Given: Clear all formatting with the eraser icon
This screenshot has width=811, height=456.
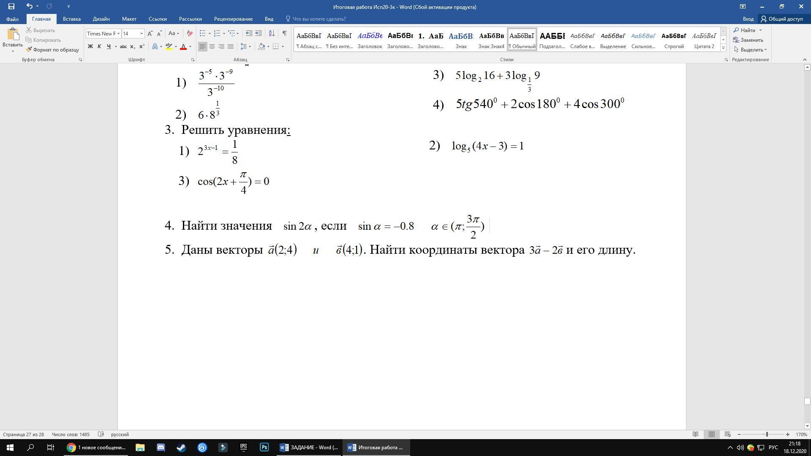Looking at the screenshot, I should click(190, 33).
